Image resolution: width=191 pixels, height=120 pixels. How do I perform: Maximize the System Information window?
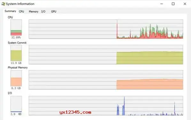pyautogui.click(x=173, y=4)
